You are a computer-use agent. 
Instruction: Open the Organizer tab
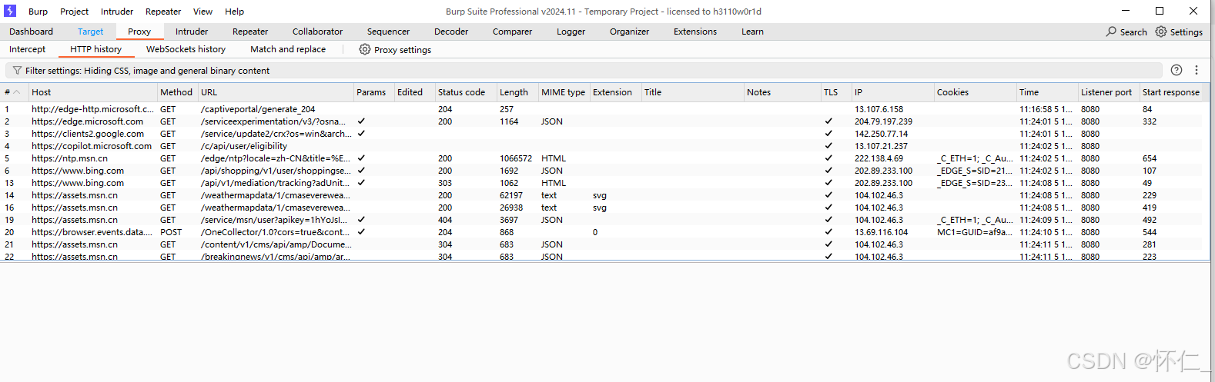click(x=629, y=32)
